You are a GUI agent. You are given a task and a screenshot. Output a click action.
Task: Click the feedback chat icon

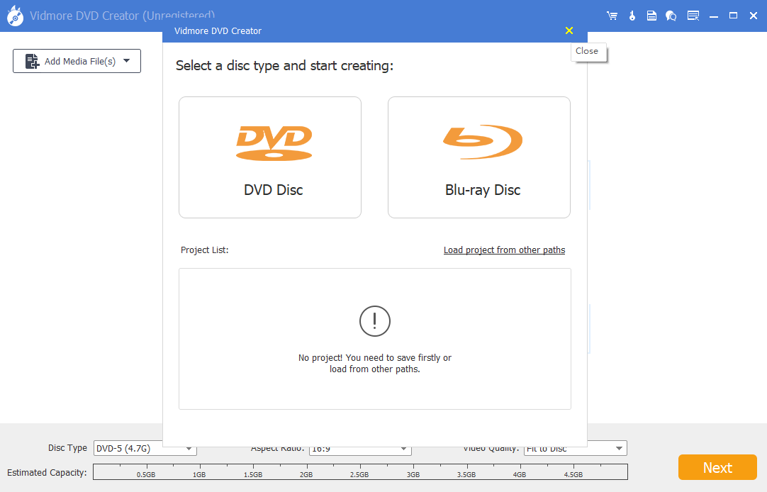point(671,15)
